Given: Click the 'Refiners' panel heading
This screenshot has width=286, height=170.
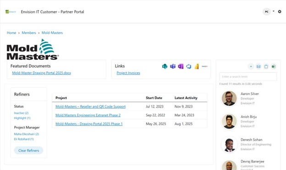Looking at the screenshot, I should (x=22, y=94).
